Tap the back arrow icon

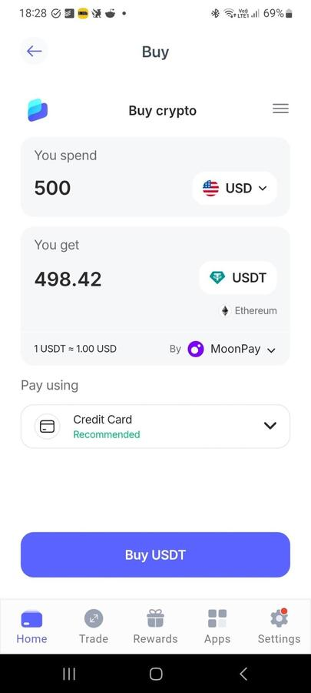(x=34, y=52)
